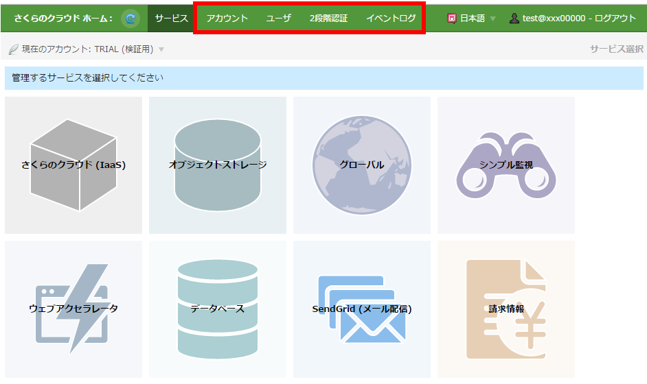Viewport: 647px width, 384px height.
Task: Open the サービス menu tab
Action: pos(171,19)
